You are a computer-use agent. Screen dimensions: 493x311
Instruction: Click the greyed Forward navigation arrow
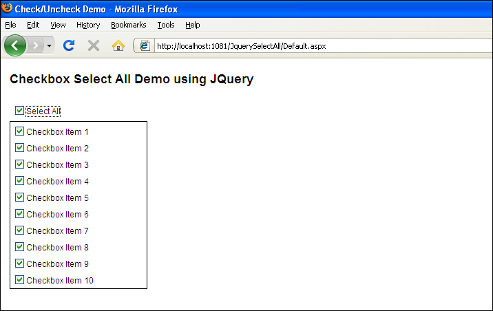(x=36, y=46)
